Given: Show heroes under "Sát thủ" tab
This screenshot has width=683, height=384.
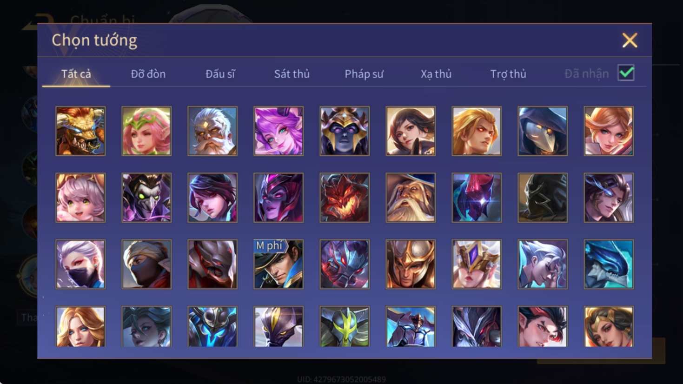Looking at the screenshot, I should point(292,74).
